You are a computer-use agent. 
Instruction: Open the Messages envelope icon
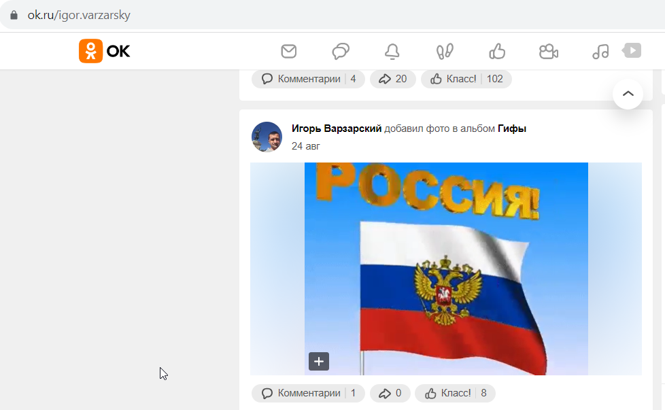(289, 51)
